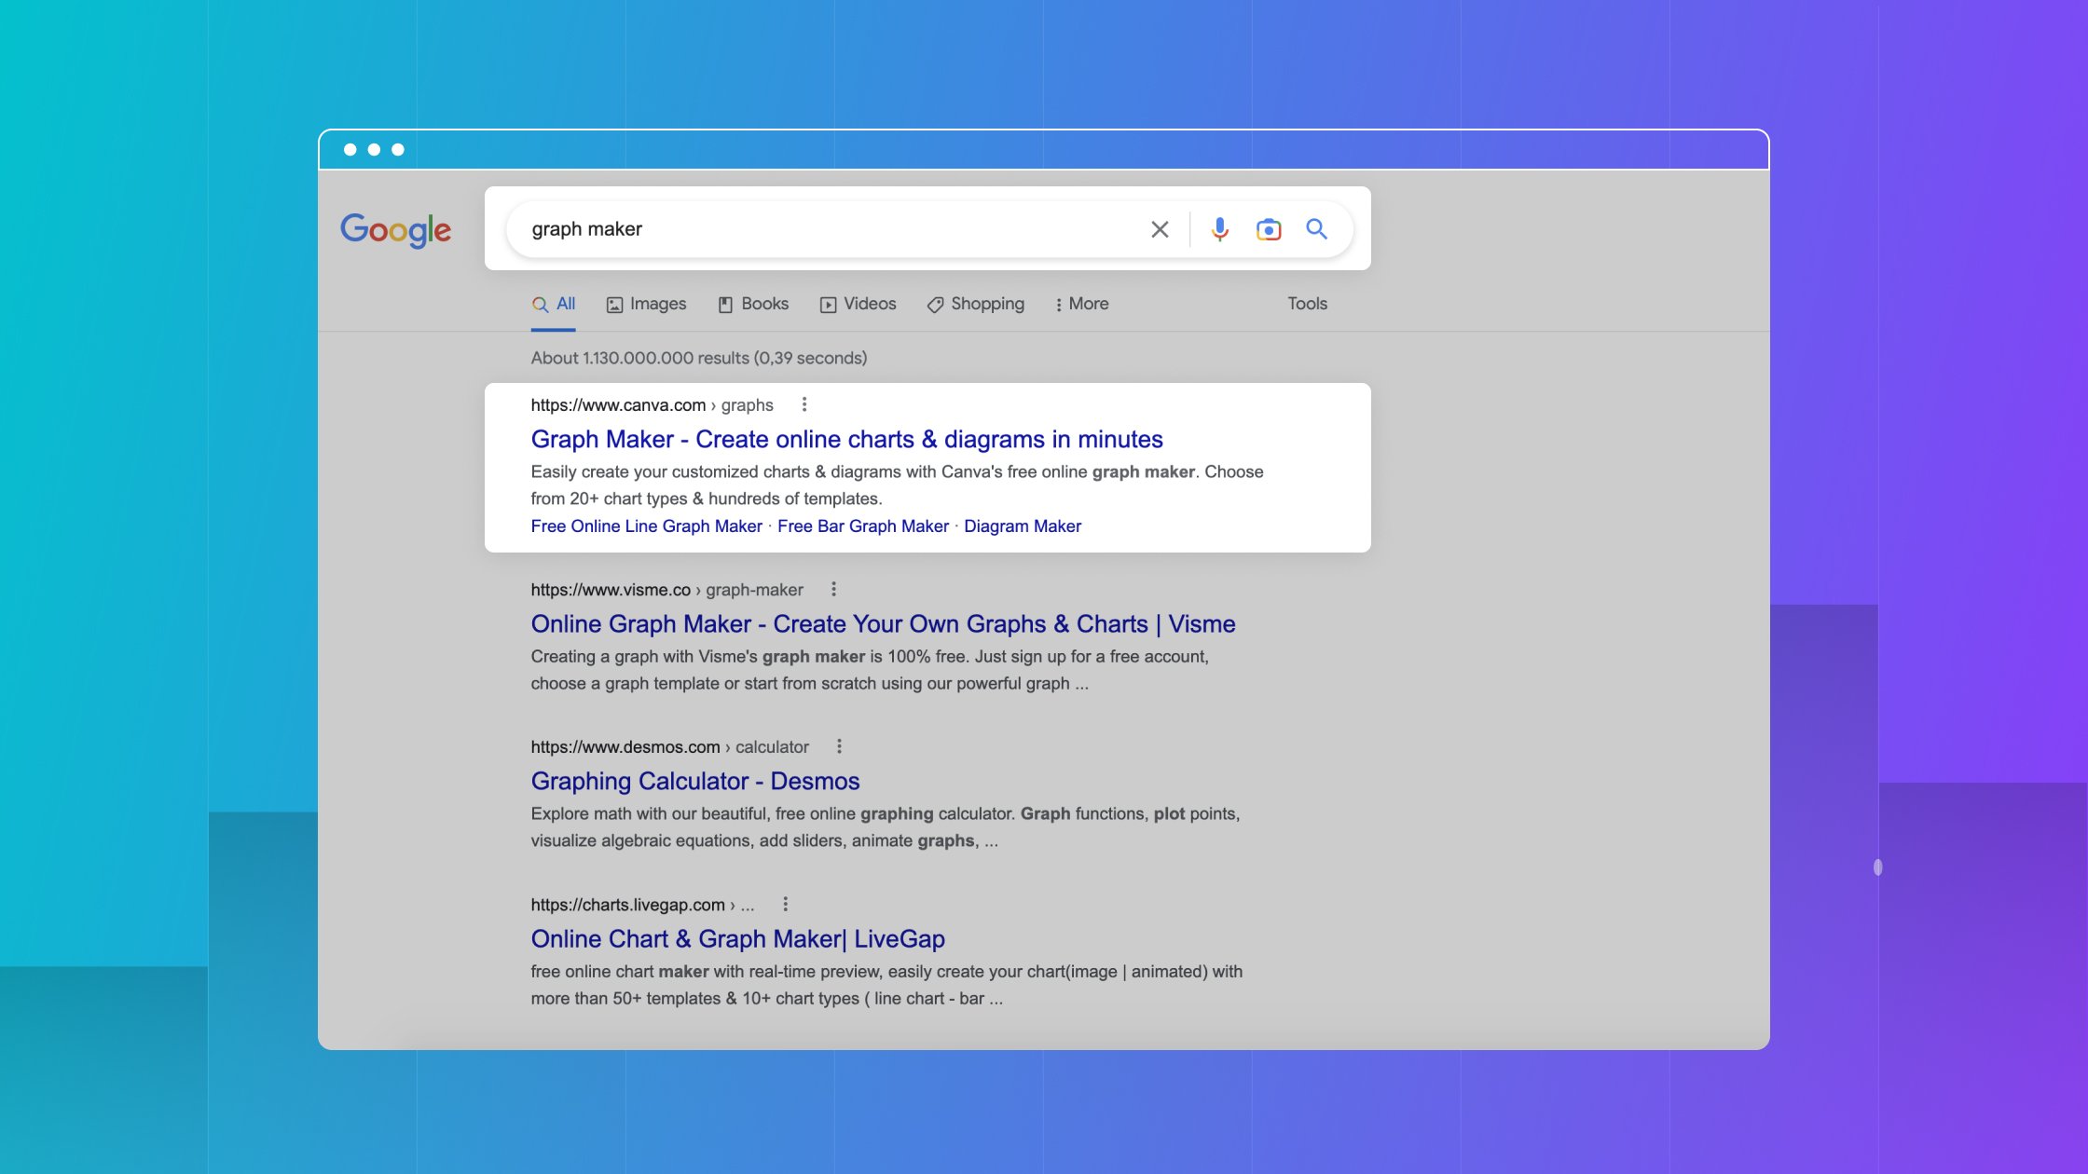Click the first window control dot
2088x1174 pixels.
tap(350, 149)
